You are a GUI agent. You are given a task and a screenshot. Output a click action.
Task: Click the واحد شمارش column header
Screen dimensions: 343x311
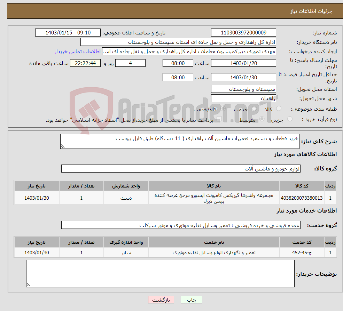click(x=126, y=186)
